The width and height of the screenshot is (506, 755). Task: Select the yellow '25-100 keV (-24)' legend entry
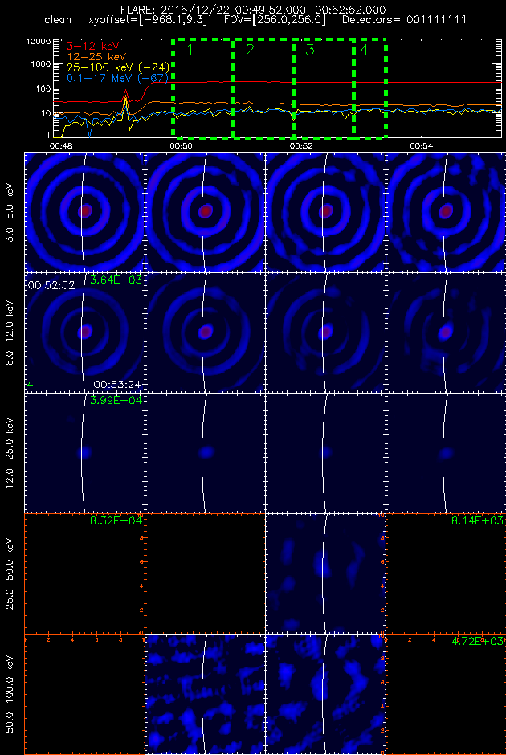(x=117, y=67)
